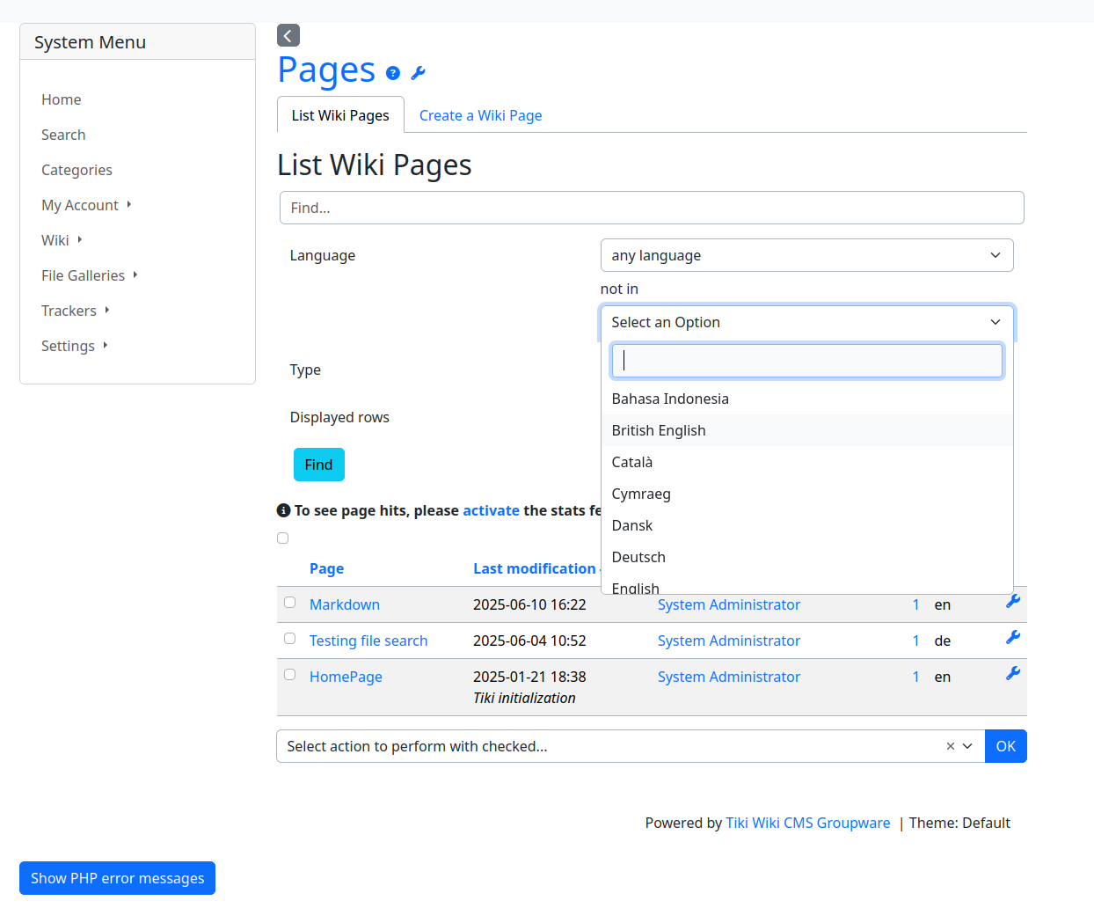Open Categories in the System Menu
This screenshot has width=1094, height=908.
click(77, 170)
